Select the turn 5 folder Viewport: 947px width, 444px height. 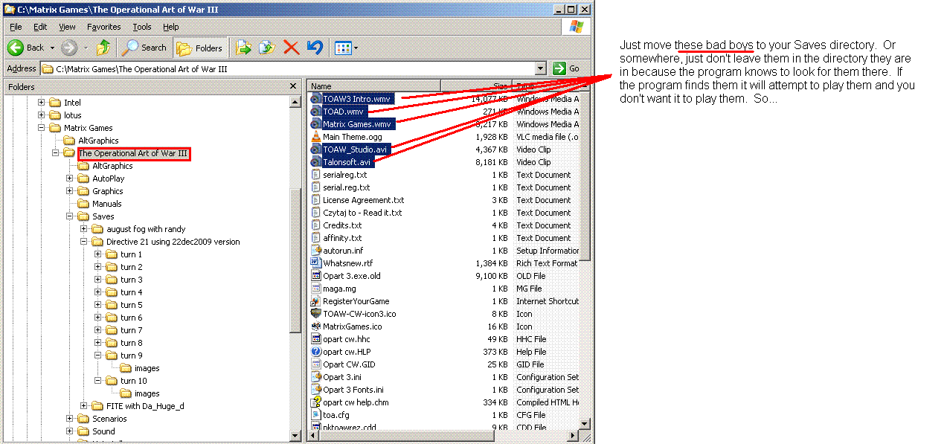tap(131, 305)
